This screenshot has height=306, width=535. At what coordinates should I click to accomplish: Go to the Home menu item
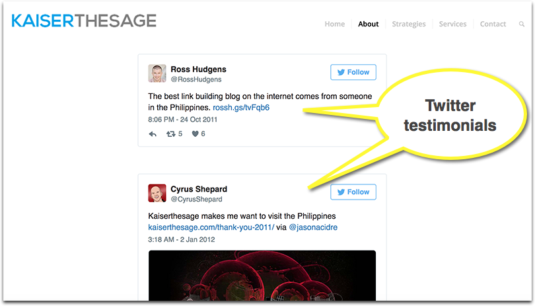coord(335,24)
